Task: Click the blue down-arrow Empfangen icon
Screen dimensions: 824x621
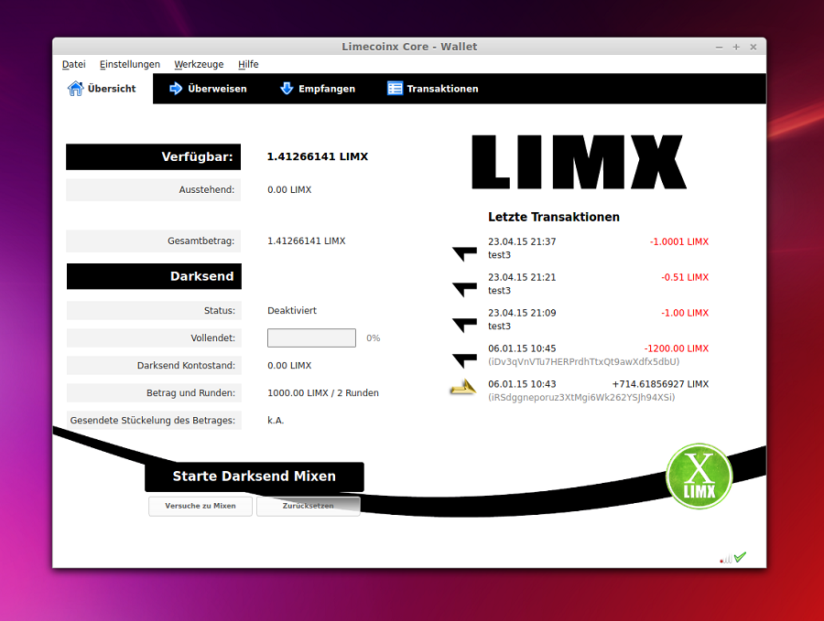Action: click(287, 88)
